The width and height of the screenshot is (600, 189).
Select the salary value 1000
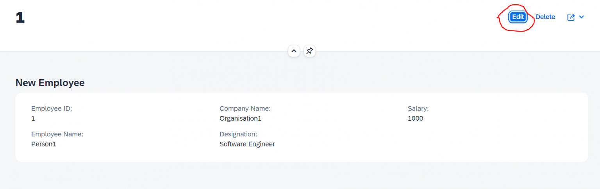click(415, 118)
